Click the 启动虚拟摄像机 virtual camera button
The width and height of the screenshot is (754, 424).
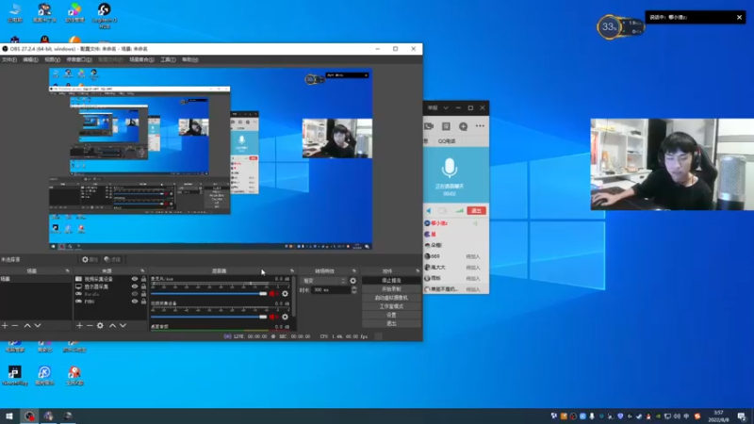click(x=391, y=298)
